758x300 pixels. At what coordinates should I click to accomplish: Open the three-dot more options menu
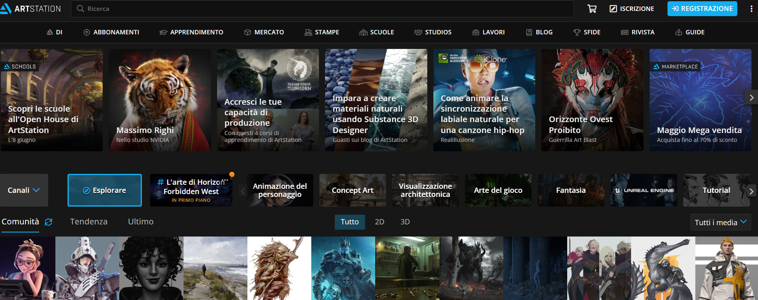click(751, 9)
